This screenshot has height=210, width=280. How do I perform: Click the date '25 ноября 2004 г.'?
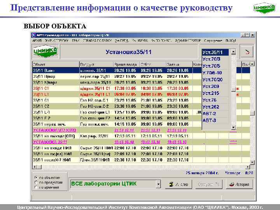pyautogui.click(x=202, y=173)
